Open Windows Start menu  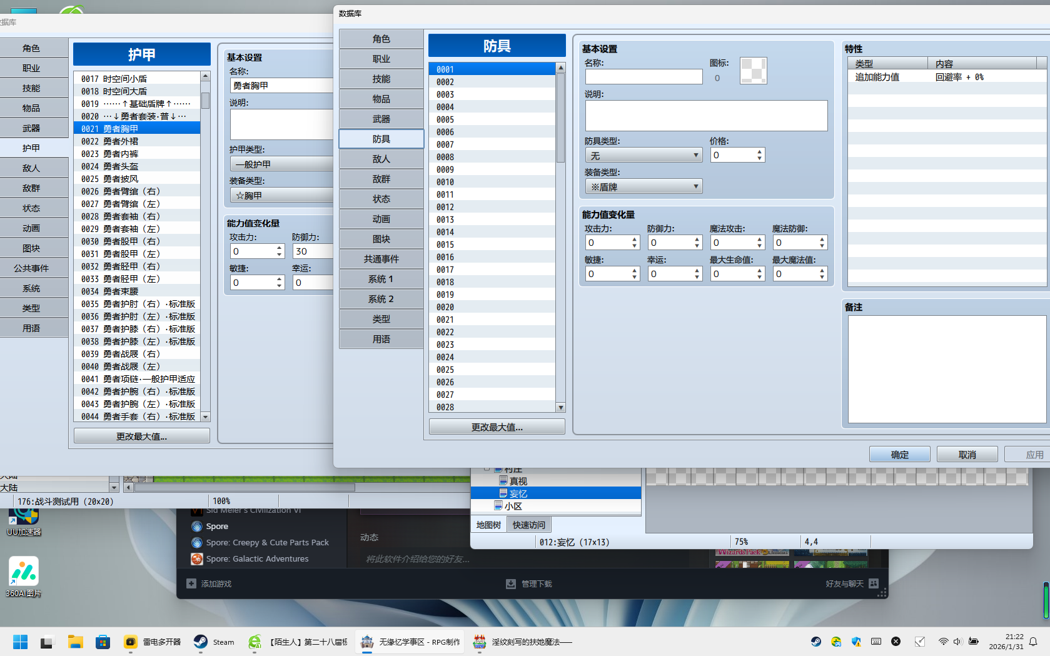[x=21, y=642]
